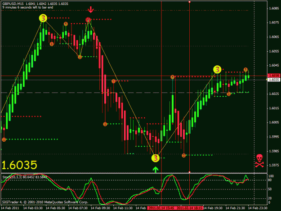Click the GBPUSD,M15 chart title text
Screen dimensions: 281x211
point(13,4)
